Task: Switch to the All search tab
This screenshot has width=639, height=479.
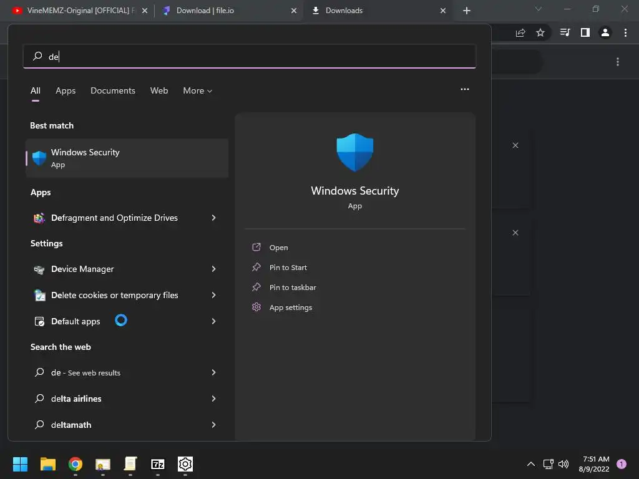Action: (x=36, y=91)
